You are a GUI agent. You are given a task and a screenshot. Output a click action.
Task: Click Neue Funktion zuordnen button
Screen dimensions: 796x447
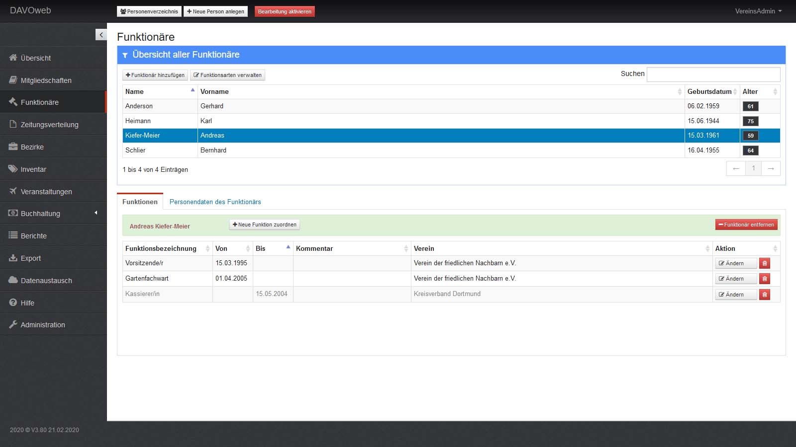(x=265, y=224)
